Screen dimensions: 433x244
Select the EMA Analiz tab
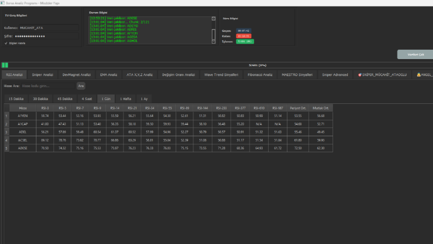(109, 75)
